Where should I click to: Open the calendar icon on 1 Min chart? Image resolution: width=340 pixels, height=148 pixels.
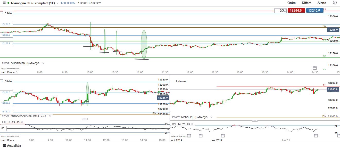click(314, 68)
